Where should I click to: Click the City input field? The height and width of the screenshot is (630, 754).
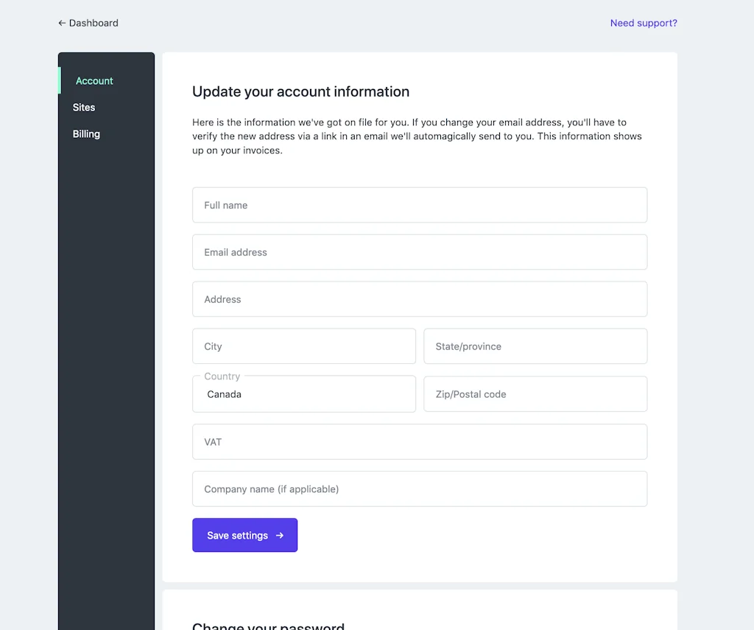[303, 346]
